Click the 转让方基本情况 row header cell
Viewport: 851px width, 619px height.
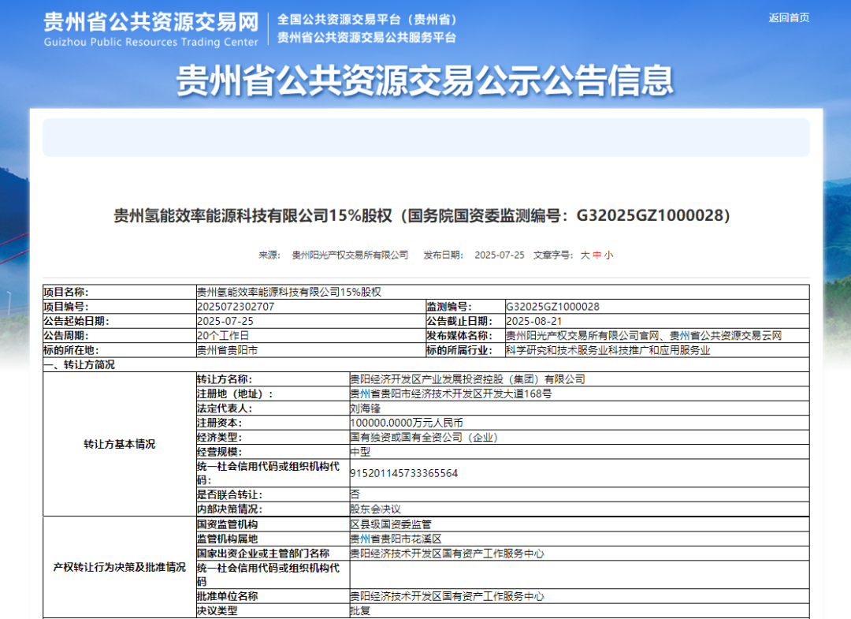pyautogui.click(x=120, y=444)
